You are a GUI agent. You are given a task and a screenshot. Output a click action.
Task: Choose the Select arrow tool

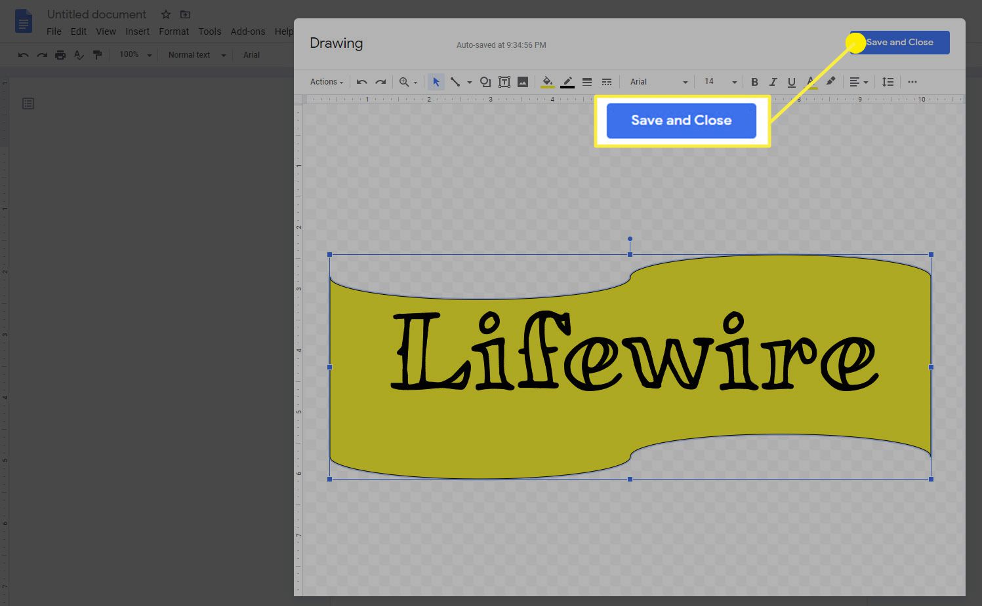(436, 82)
